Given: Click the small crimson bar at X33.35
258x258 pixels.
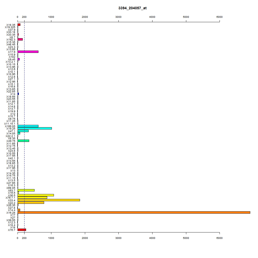Looking at the screenshot, I should 18,34.
